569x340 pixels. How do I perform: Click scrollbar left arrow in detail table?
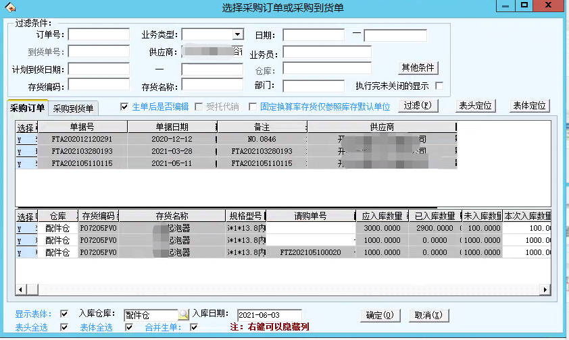[x=21, y=289]
